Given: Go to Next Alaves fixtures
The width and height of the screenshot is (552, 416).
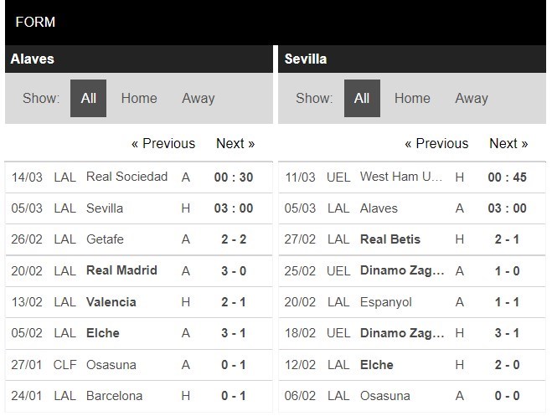Looking at the screenshot, I should click(x=235, y=143).
